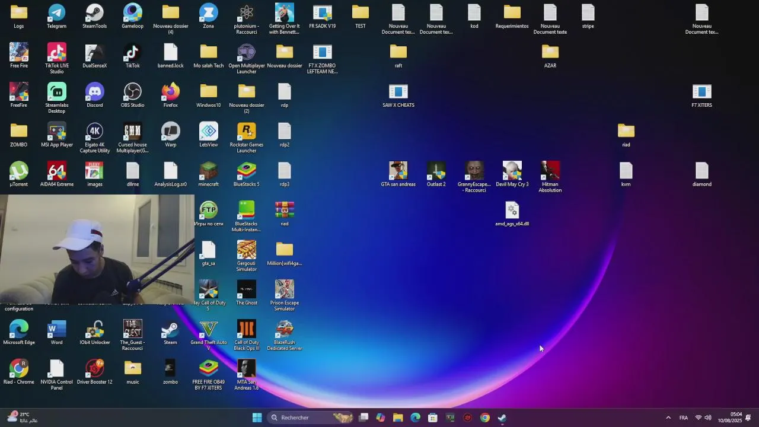The width and height of the screenshot is (759, 427).
Task: Open the DualSenseX shortcut
Action: (x=95, y=56)
